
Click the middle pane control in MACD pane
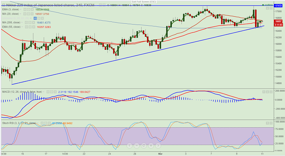(267, 92)
